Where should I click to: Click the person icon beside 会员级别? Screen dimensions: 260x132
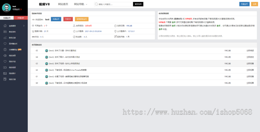(74, 26)
